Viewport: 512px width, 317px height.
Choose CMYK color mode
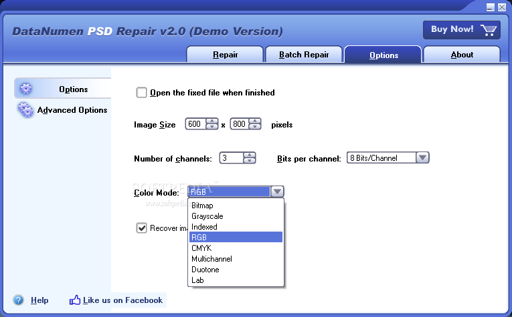236,248
